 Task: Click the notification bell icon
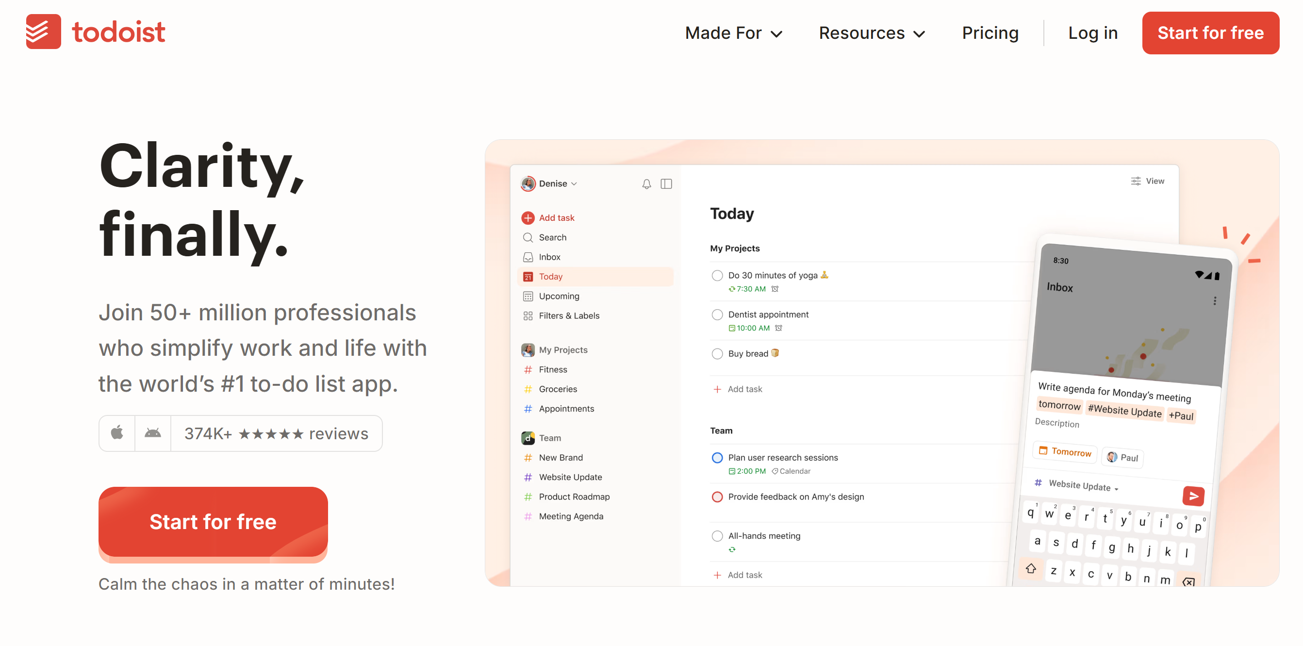pyautogui.click(x=646, y=184)
